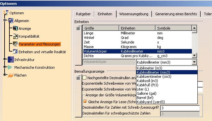The height and width of the screenshot is (121, 212).
Task: Click the Optionen root tree icon
Action: [x=6, y=13]
